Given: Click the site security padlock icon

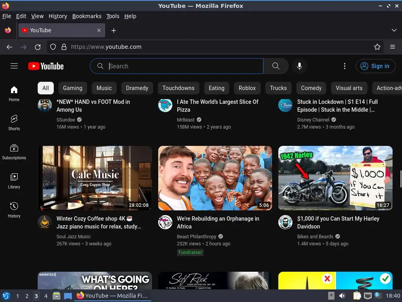Looking at the screenshot, I should pyautogui.click(x=64, y=47).
